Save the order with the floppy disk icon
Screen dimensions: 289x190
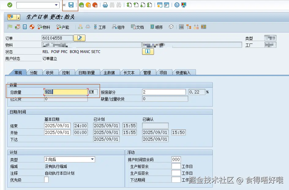(x=71, y=5)
